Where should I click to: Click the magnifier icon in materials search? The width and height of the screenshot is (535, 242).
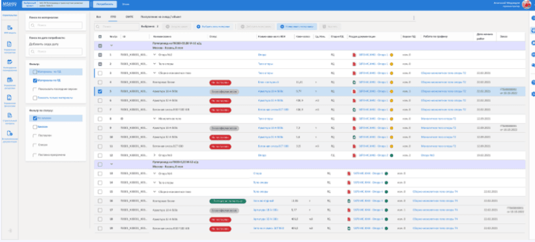[x=33, y=25]
